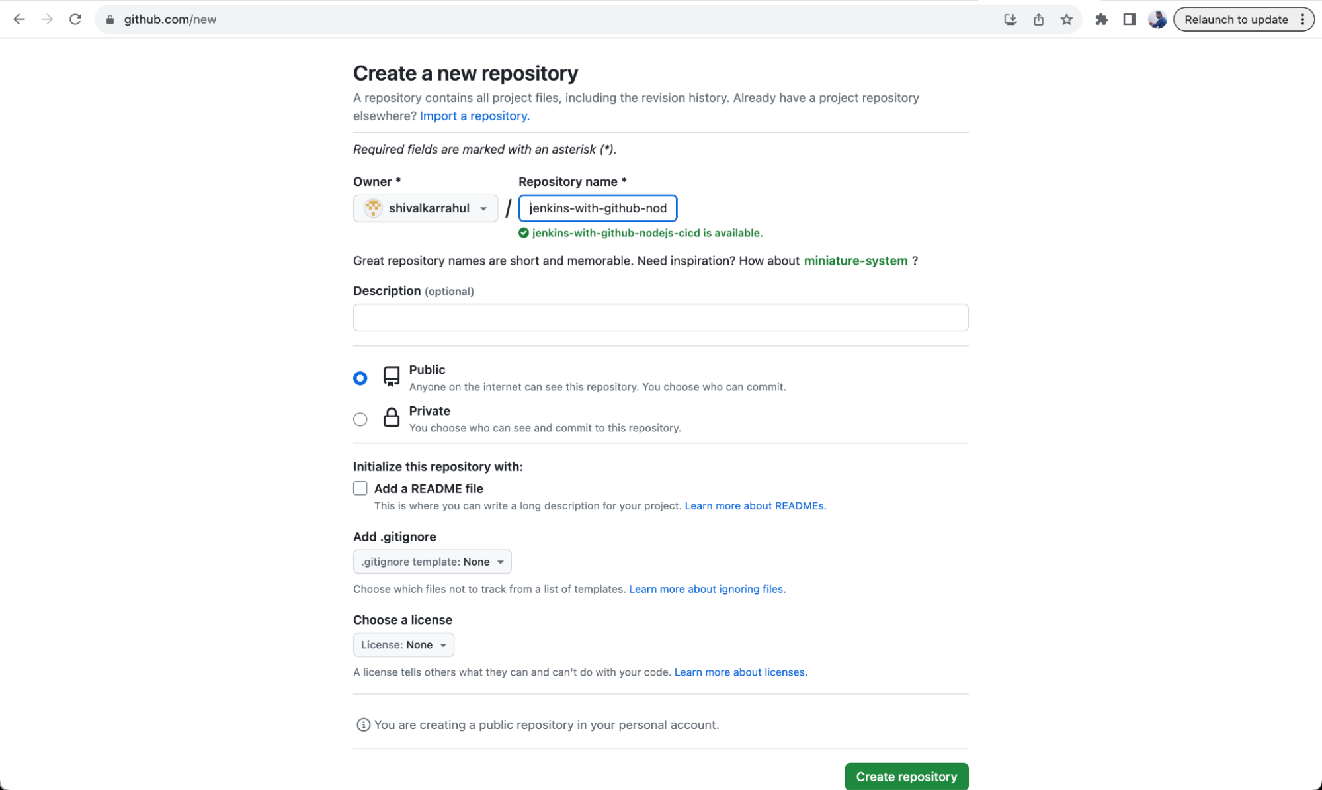This screenshot has width=1322, height=790.
Task: Open the .gitignore template dropdown
Action: [x=432, y=561]
